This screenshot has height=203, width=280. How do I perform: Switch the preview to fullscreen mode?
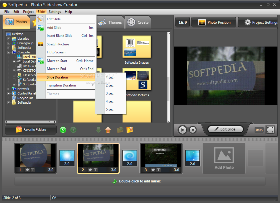click(270, 130)
